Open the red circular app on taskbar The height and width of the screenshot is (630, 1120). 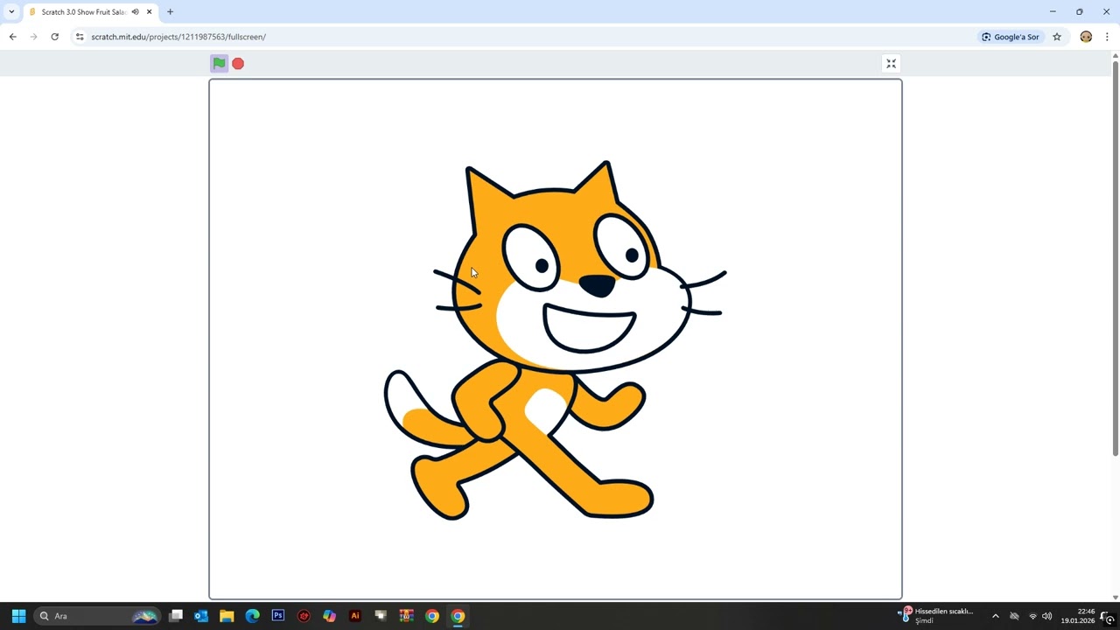(304, 616)
